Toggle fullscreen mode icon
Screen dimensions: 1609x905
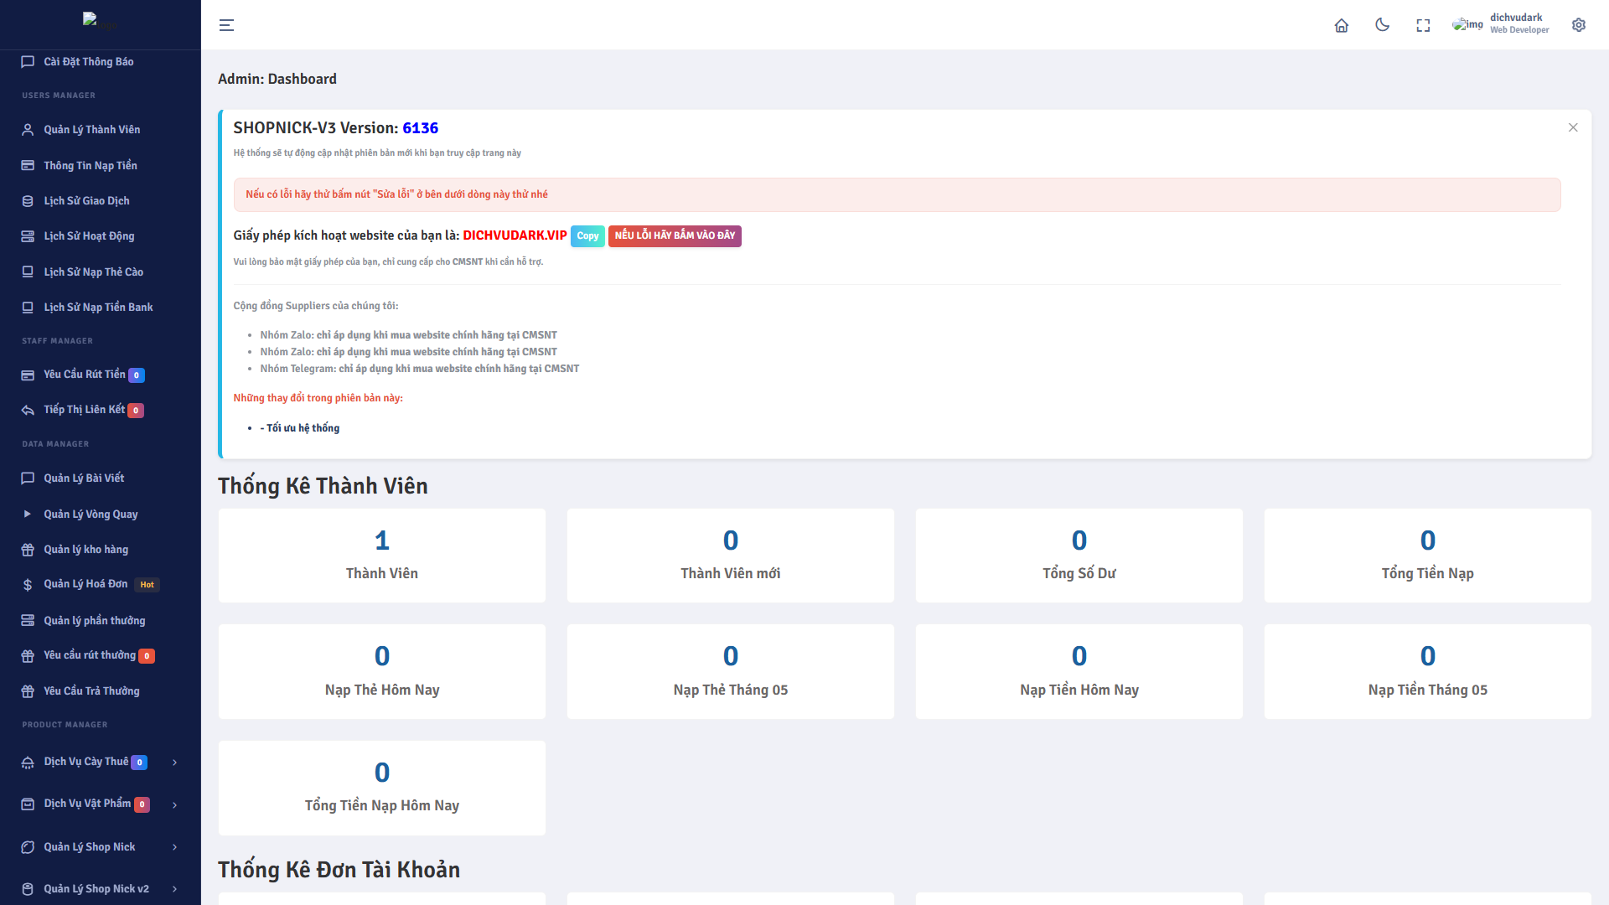1423,25
